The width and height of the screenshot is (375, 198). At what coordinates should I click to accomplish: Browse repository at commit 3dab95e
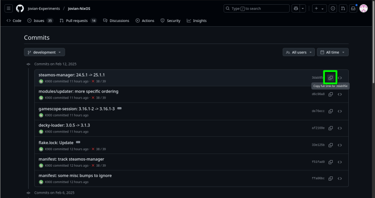pyautogui.click(x=340, y=78)
